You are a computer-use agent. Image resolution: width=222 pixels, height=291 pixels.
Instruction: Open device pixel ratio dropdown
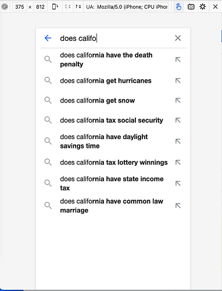coord(68,7)
